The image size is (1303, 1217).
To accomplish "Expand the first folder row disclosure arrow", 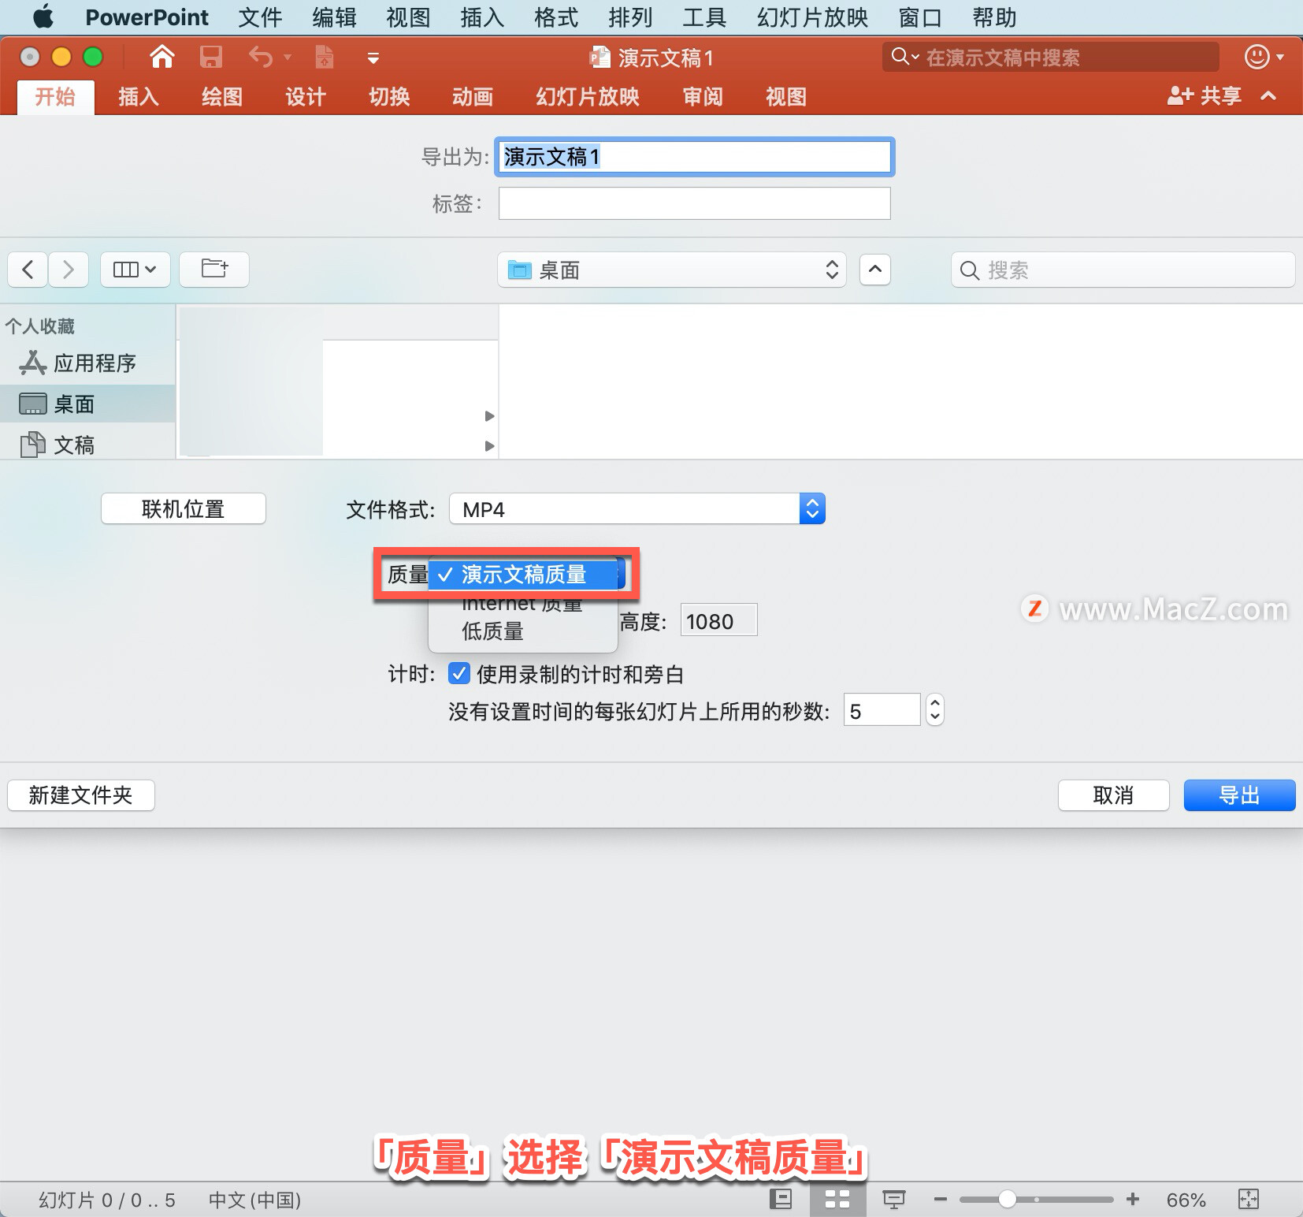I will click(x=489, y=415).
